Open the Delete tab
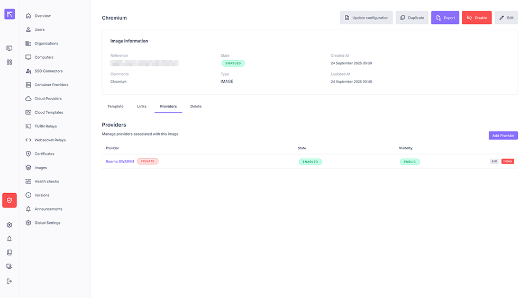 click(196, 106)
